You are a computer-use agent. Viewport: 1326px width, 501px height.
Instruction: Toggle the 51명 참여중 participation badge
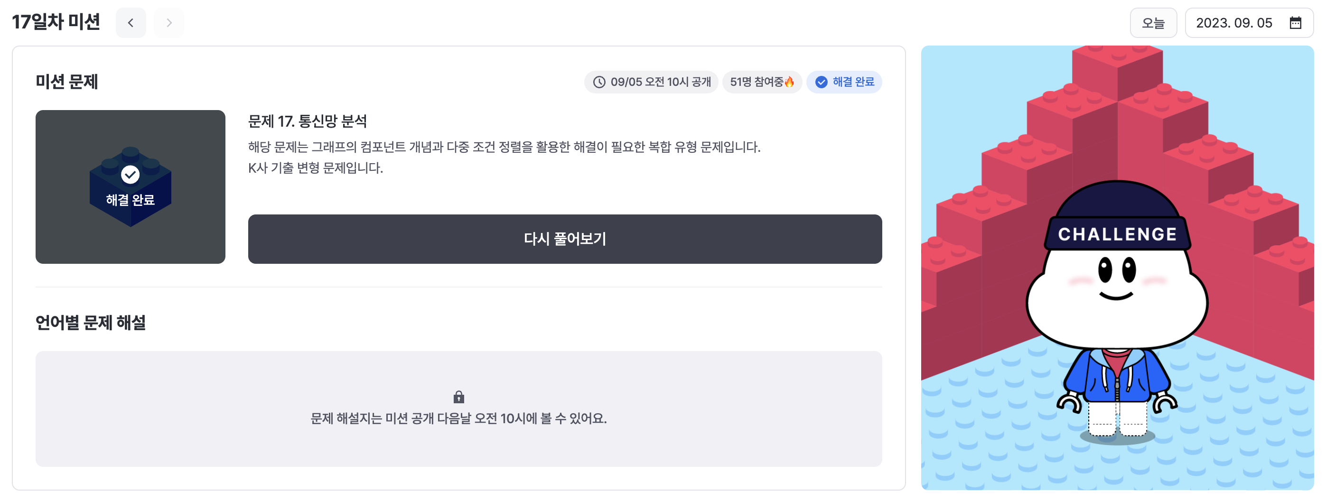click(762, 81)
